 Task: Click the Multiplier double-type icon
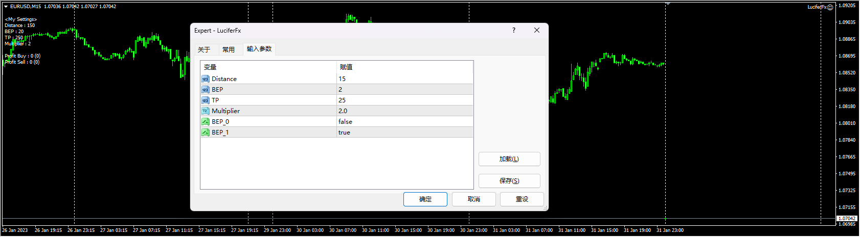pos(205,111)
